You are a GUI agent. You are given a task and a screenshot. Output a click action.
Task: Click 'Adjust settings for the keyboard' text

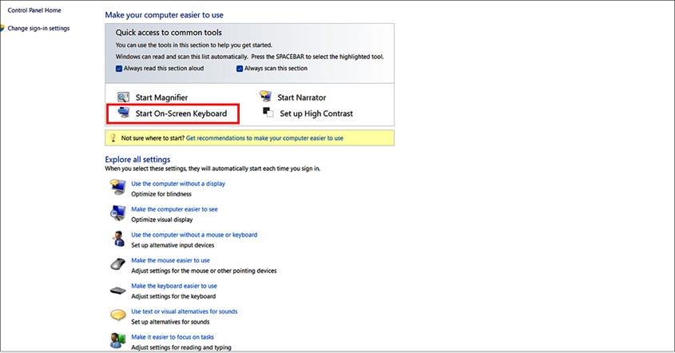(173, 296)
